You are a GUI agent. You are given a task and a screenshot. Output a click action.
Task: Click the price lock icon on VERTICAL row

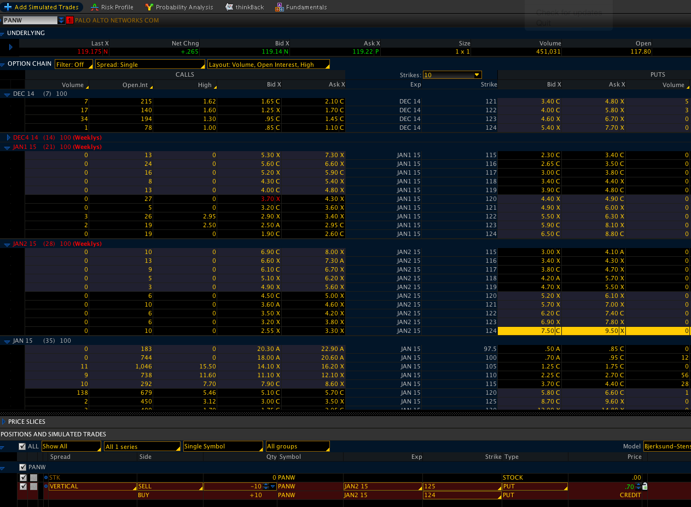tap(644, 486)
